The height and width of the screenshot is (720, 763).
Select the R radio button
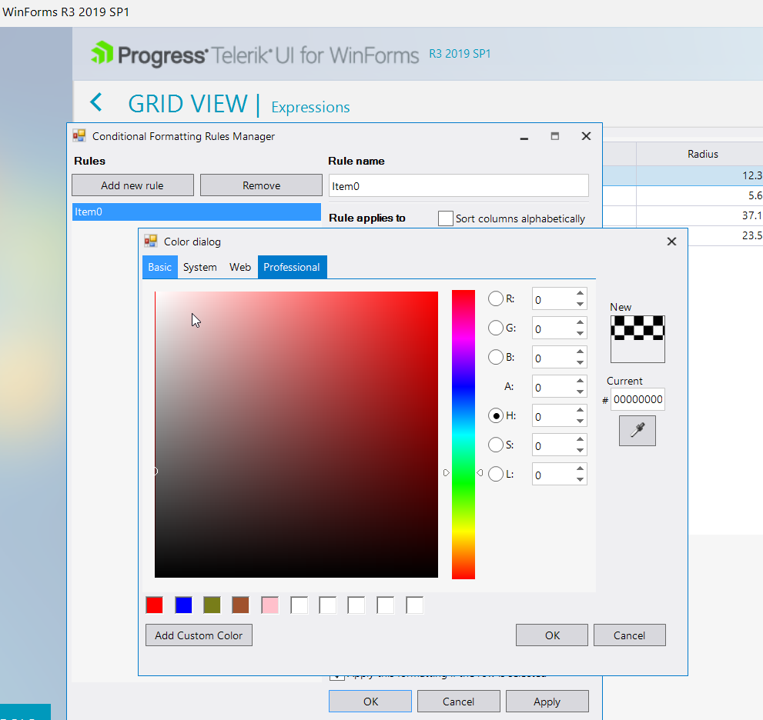click(x=495, y=298)
